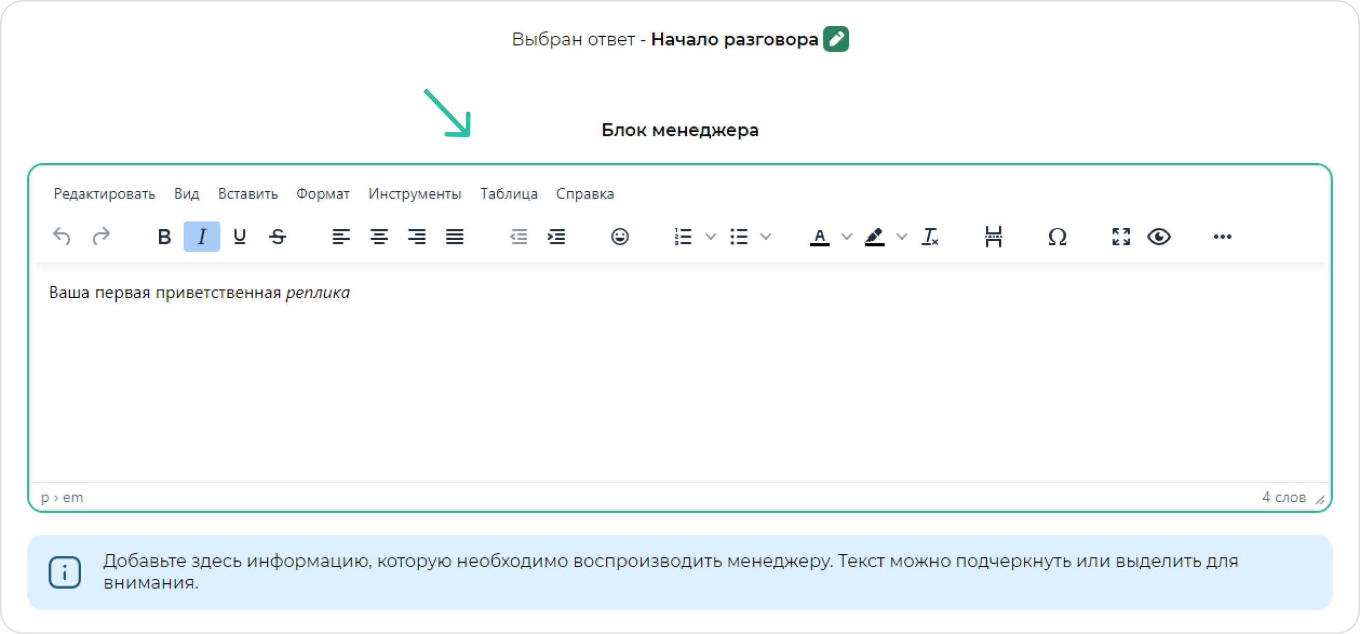Click the clear formatting icon
The width and height of the screenshot is (1360, 634).
pyautogui.click(x=929, y=236)
